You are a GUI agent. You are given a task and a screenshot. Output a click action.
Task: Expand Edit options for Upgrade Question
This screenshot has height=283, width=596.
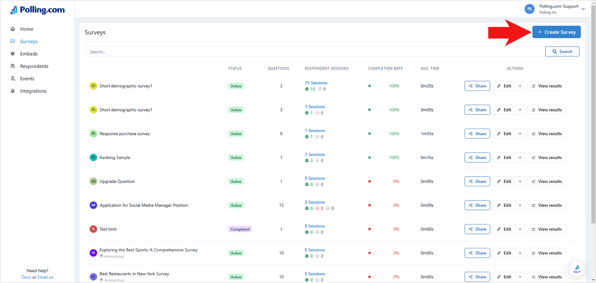[520, 181]
